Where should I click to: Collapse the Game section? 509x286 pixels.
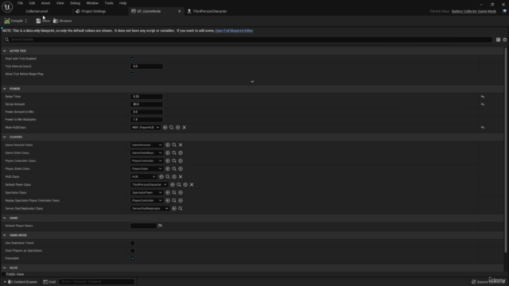coord(5,218)
